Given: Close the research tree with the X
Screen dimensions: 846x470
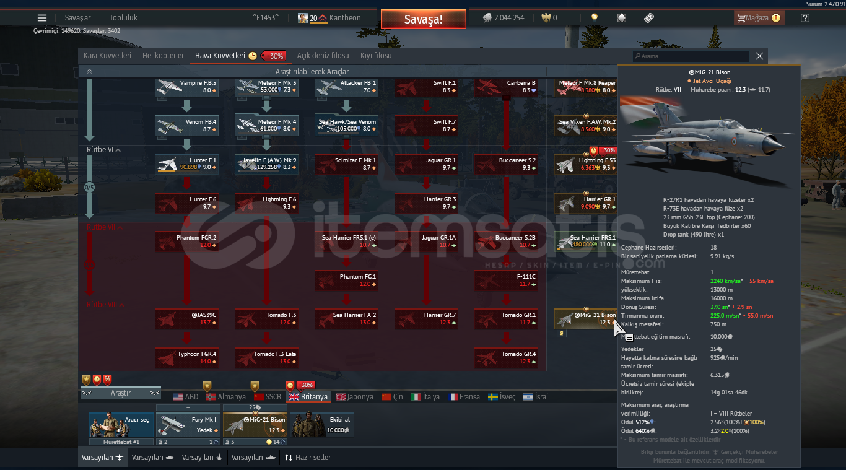Looking at the screenshot, I should click(x=759, y=56).
